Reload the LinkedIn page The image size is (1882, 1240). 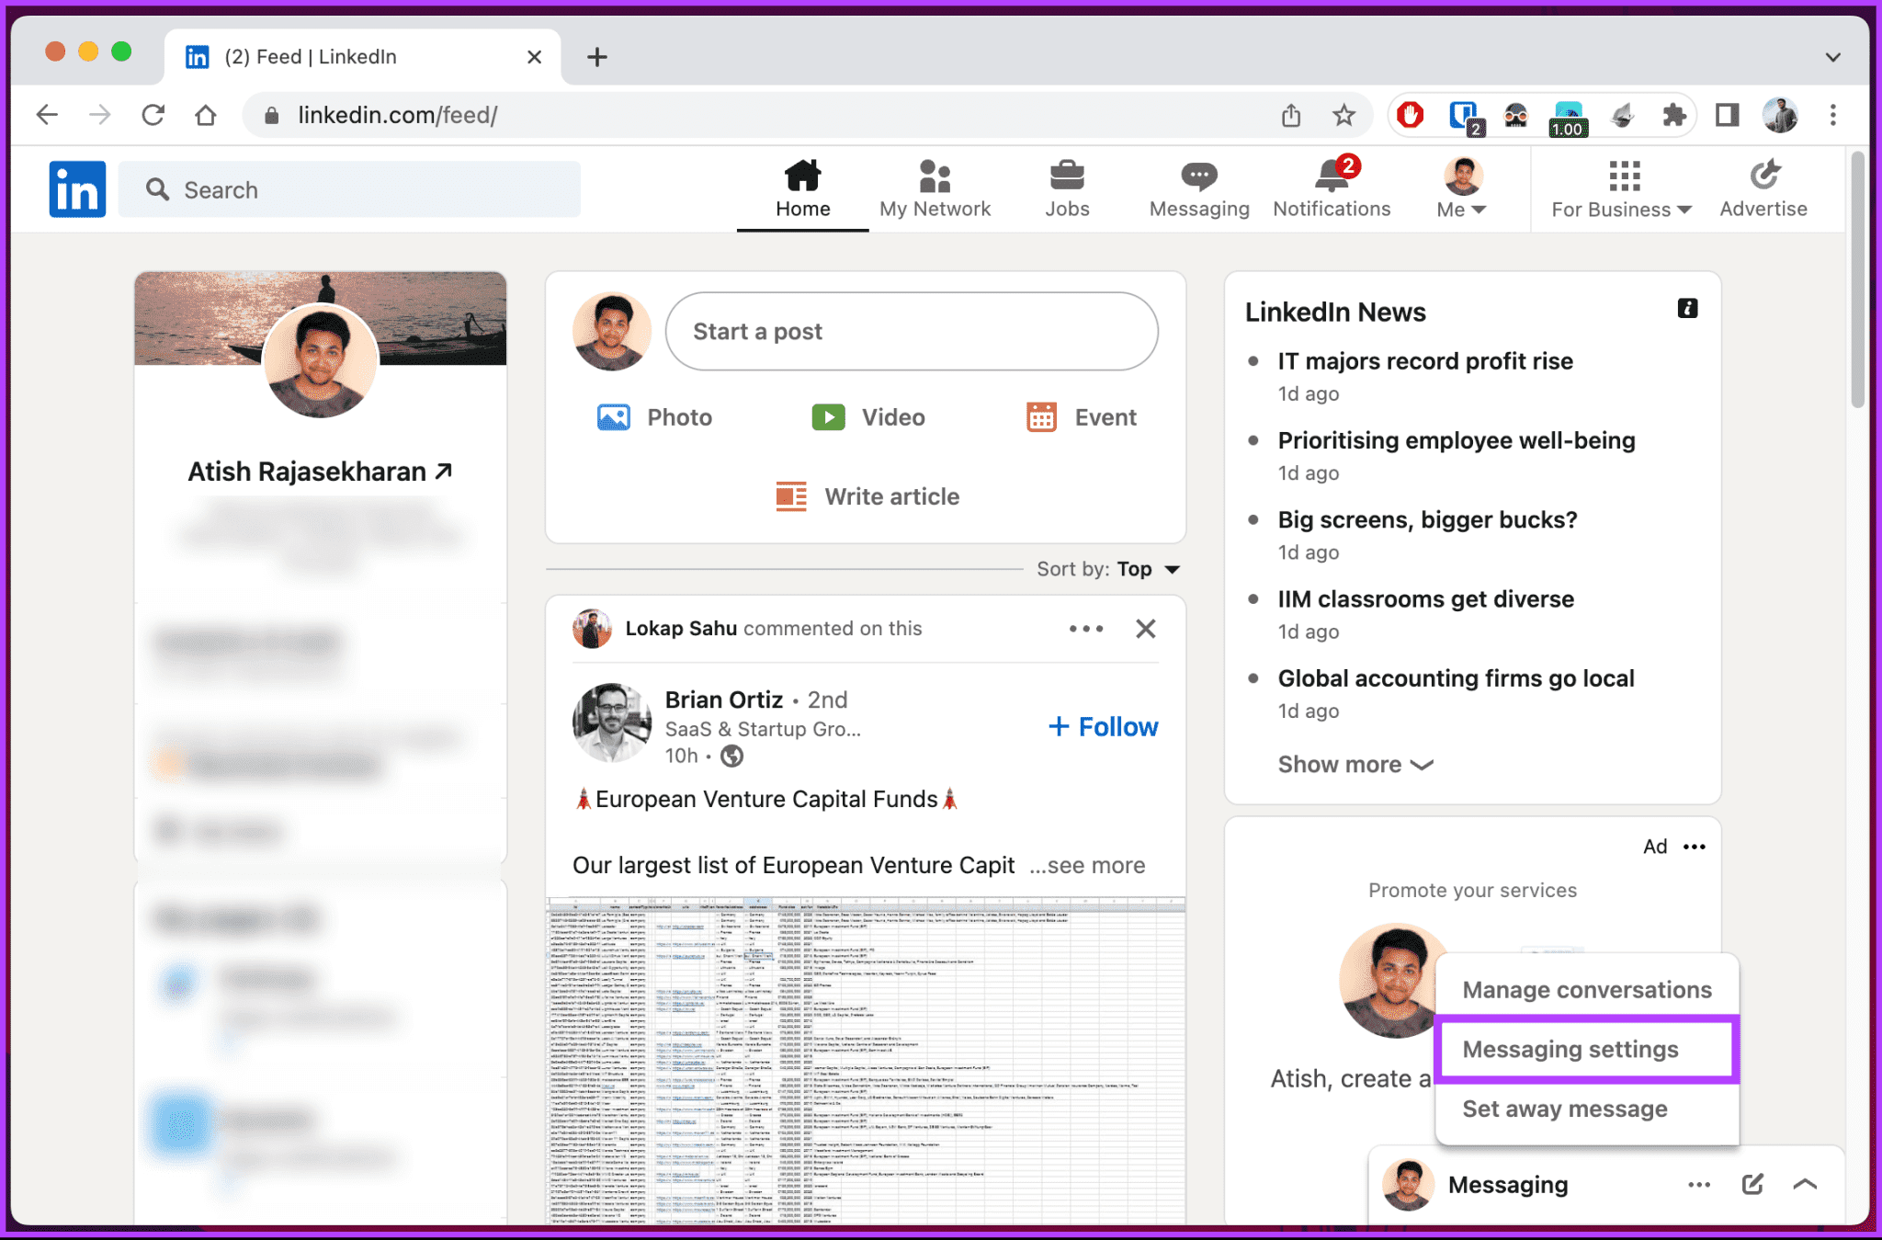[153, 115]
